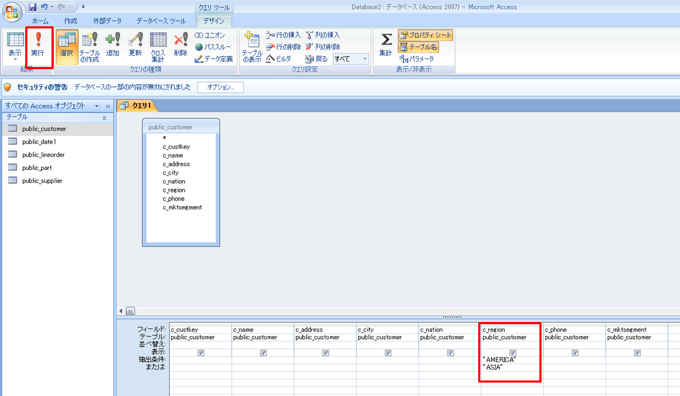Uncheck the 表示 checkbox for c_custkey column
Image resolution: width=680 pixels, height=396 pixels.
(x=201, y=353)
